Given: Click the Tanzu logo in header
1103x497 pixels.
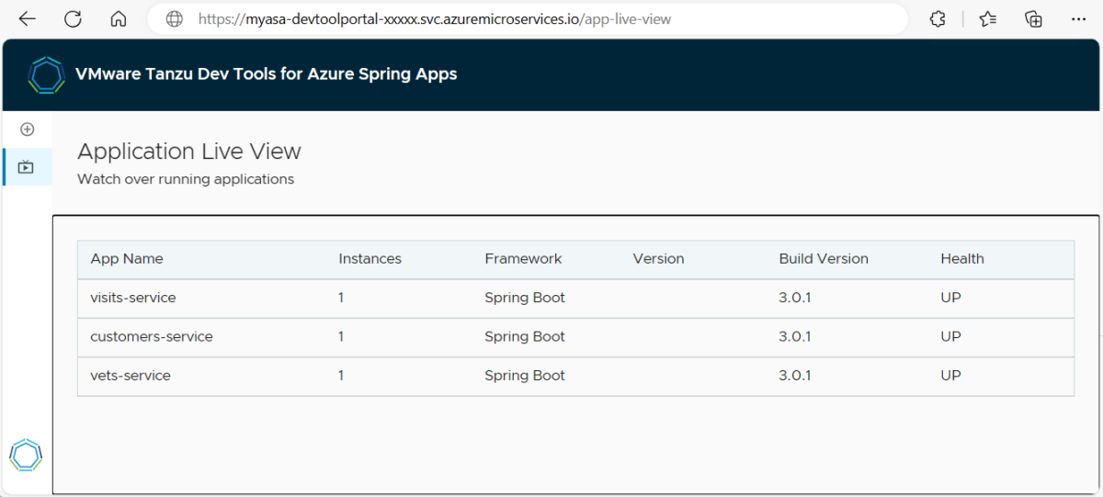Looking at the screenshot, I should [x=46, y=74].
